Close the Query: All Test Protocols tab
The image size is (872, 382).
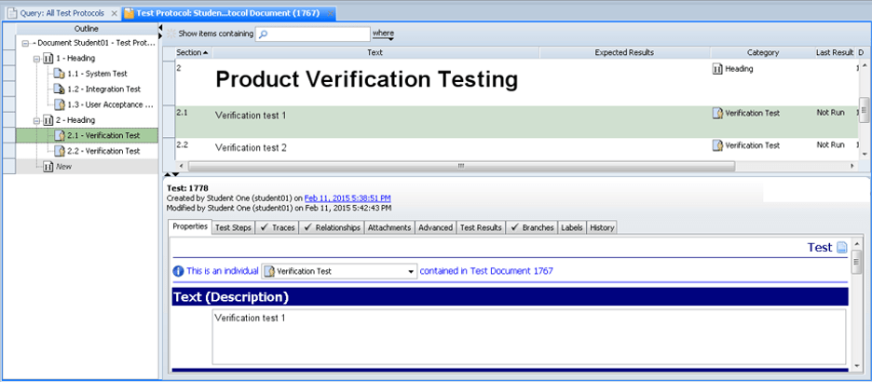(114, 13)
